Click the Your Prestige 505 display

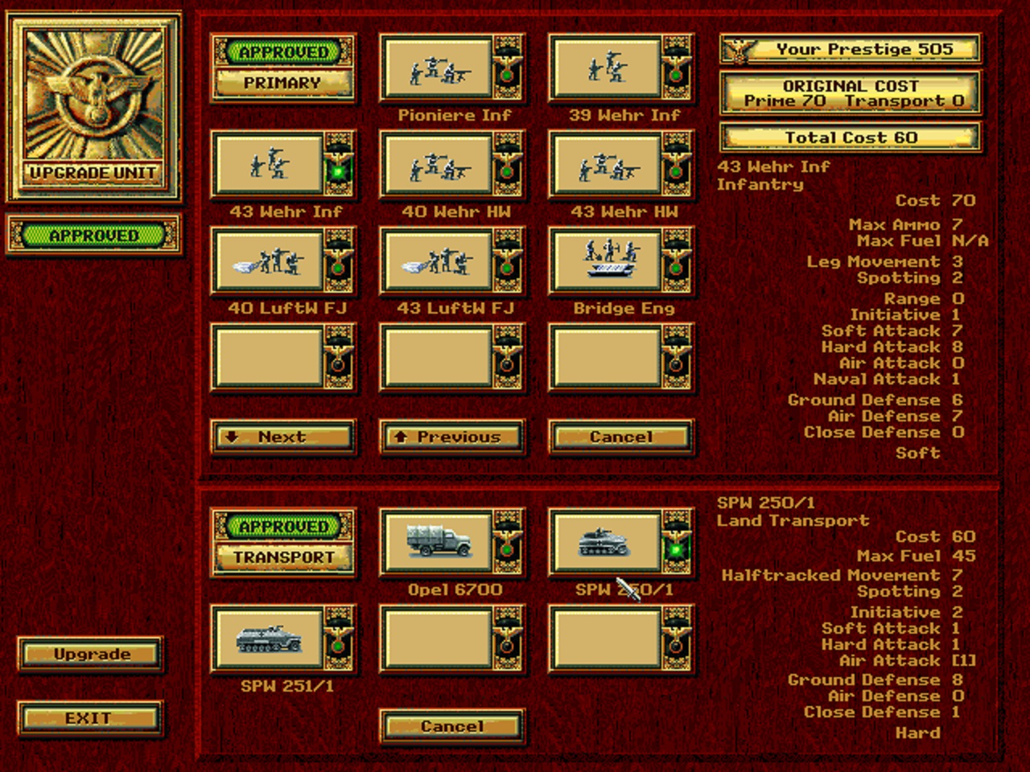click(851, 50)
